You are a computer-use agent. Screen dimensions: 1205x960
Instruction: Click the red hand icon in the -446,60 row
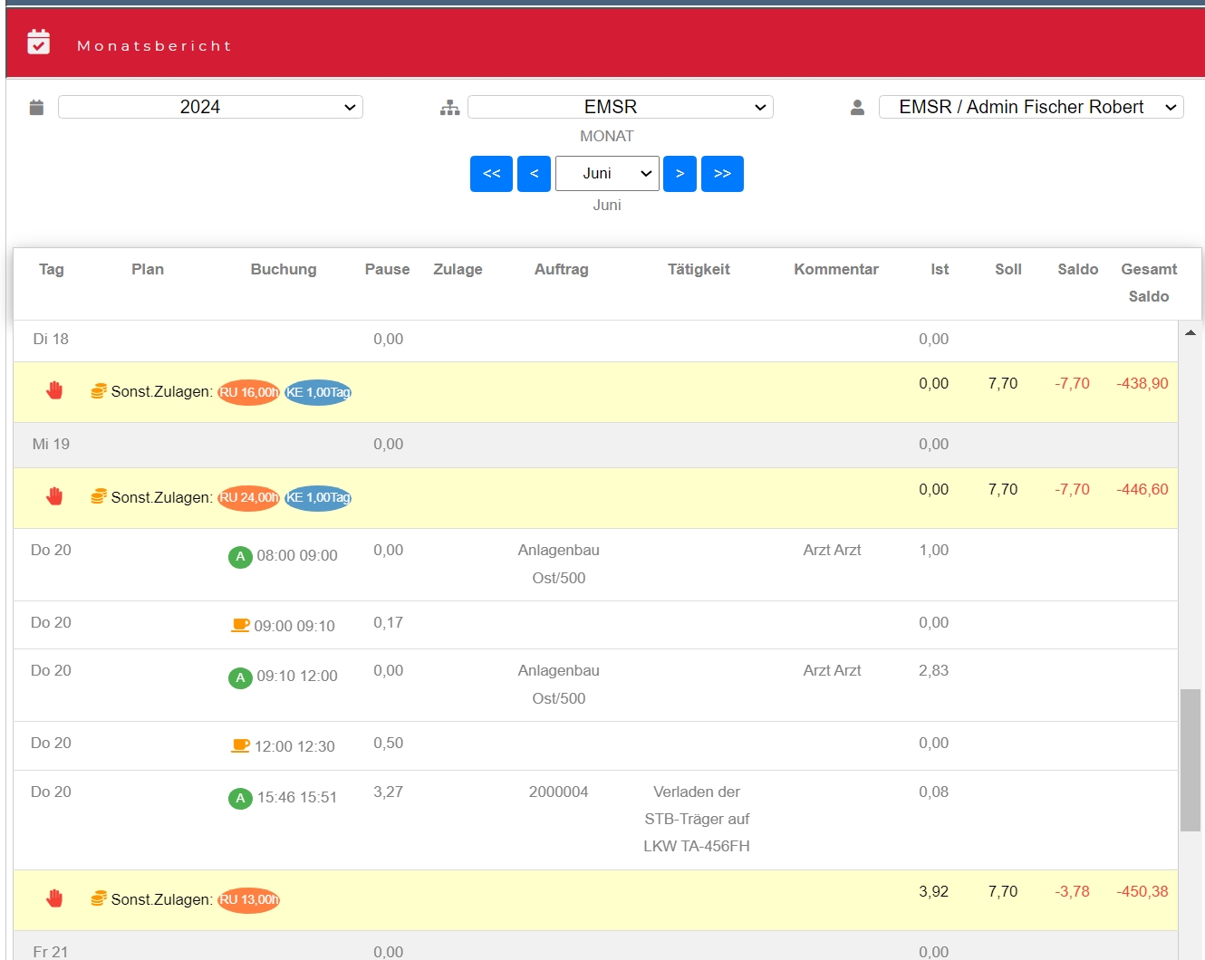pyautogui.click(x=54, y=496)
